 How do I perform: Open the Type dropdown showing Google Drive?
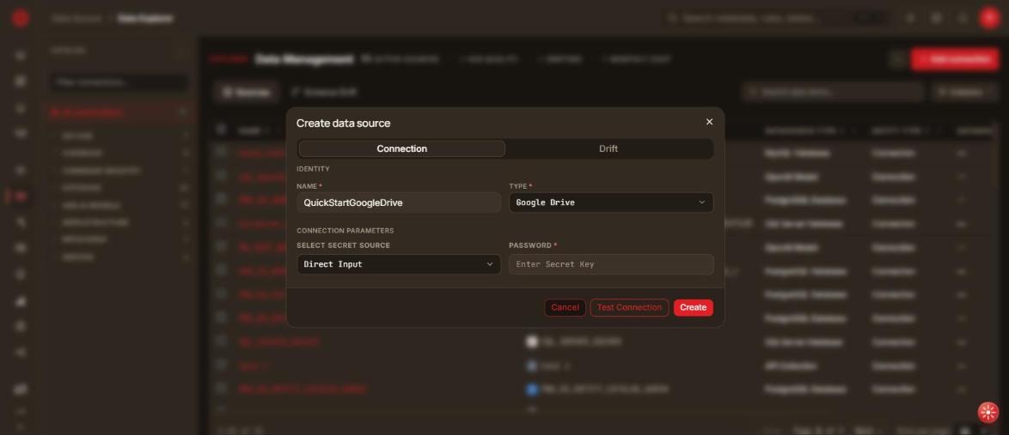(611, 202)
